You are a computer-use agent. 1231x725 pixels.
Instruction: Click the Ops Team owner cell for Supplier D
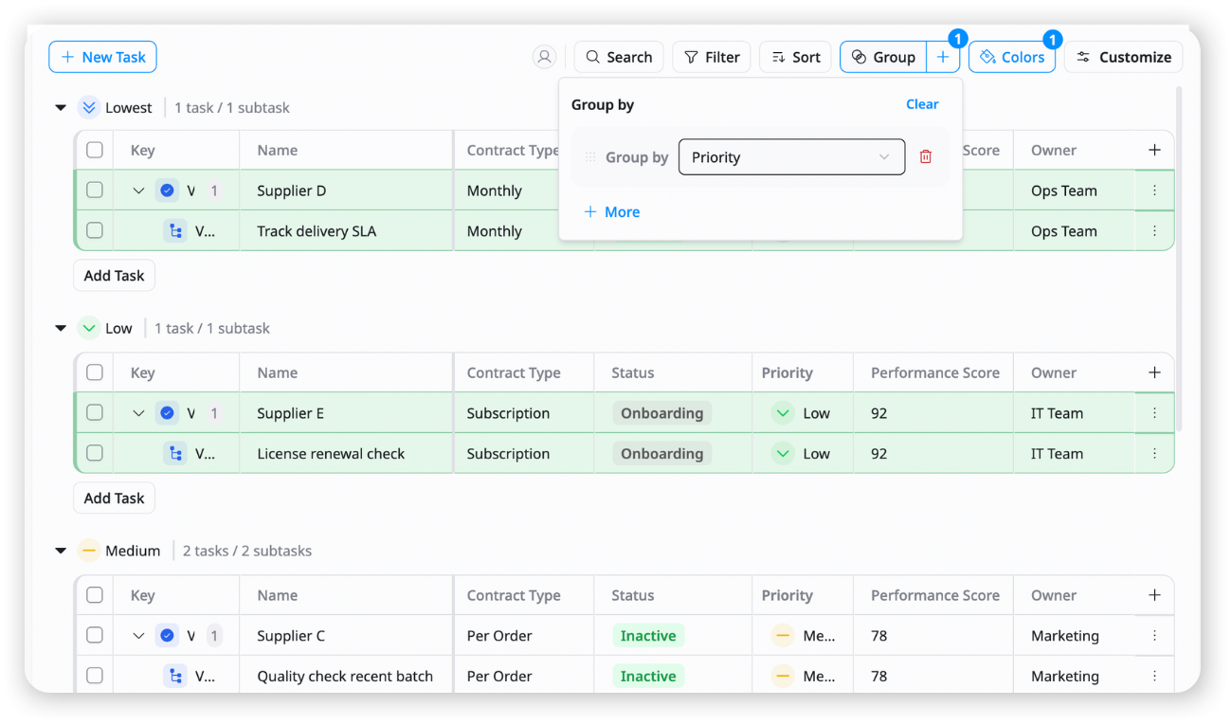pyautogui.click(x=1075, y=190)
